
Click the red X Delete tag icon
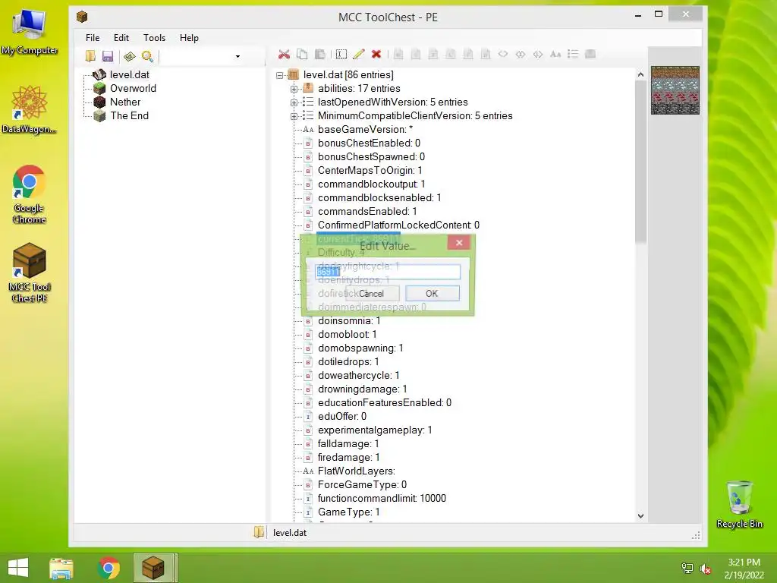(x=376, y=54)
